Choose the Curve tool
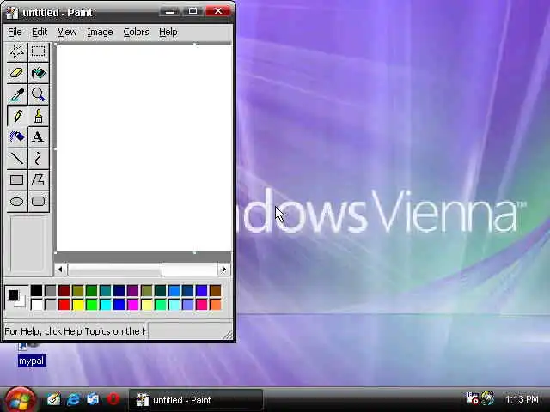Screen dimensions: 550x412 click(x=38, y=158)
